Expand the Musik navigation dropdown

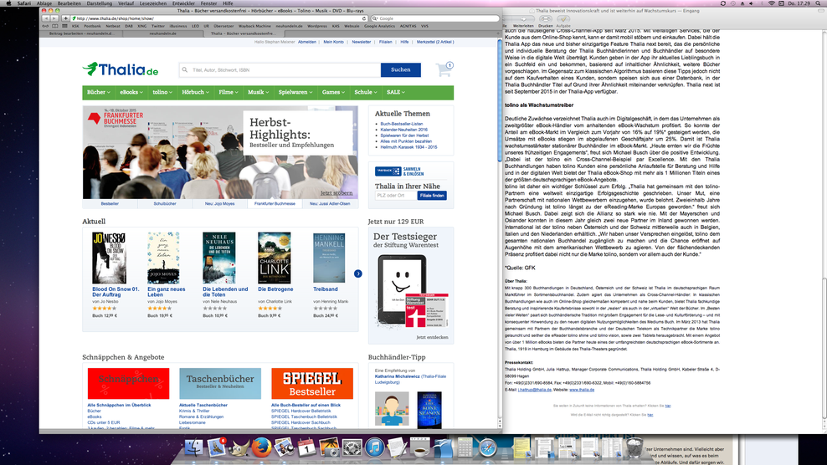click(x=258, y=92)
